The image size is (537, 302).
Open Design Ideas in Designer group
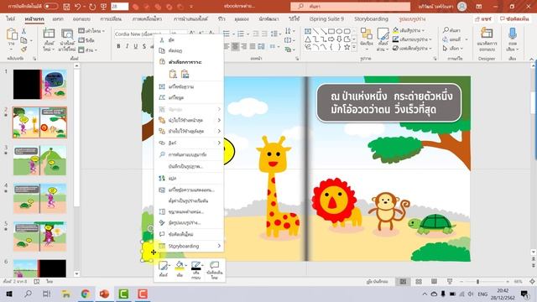[487, 39]
